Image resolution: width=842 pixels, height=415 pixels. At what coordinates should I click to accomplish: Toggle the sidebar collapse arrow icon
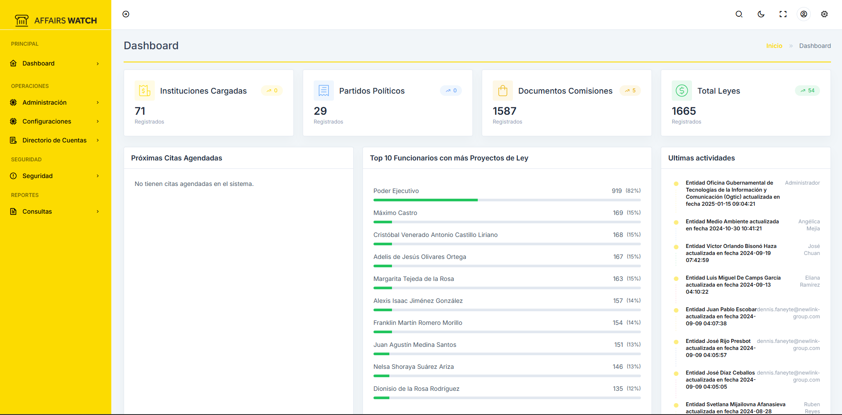tap(126, 14)
